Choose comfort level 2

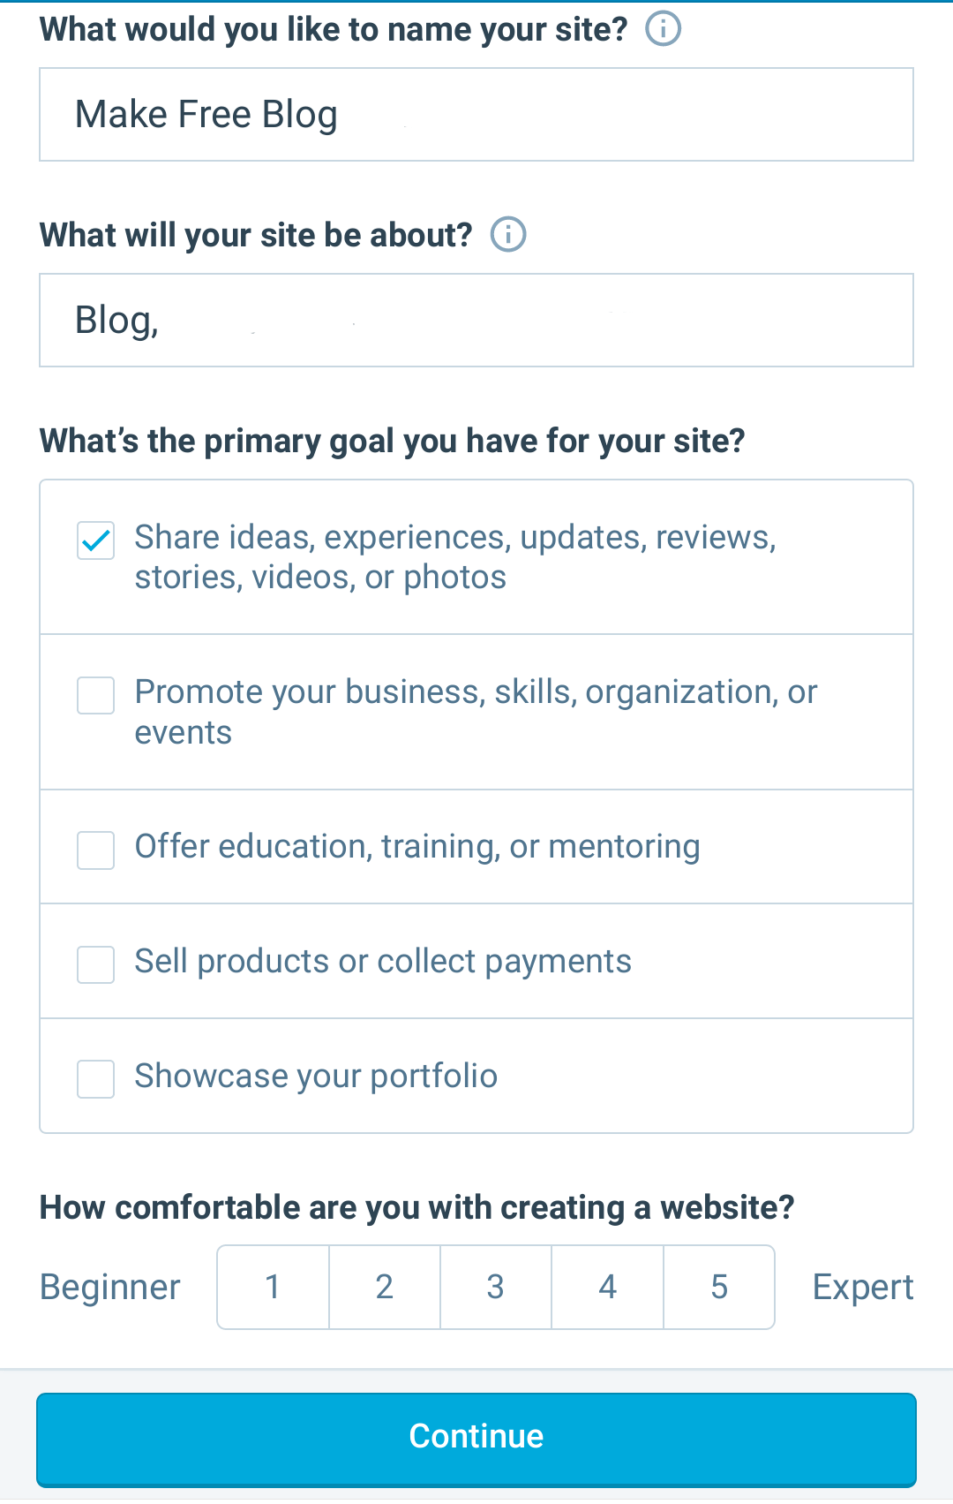(384, 1287)
